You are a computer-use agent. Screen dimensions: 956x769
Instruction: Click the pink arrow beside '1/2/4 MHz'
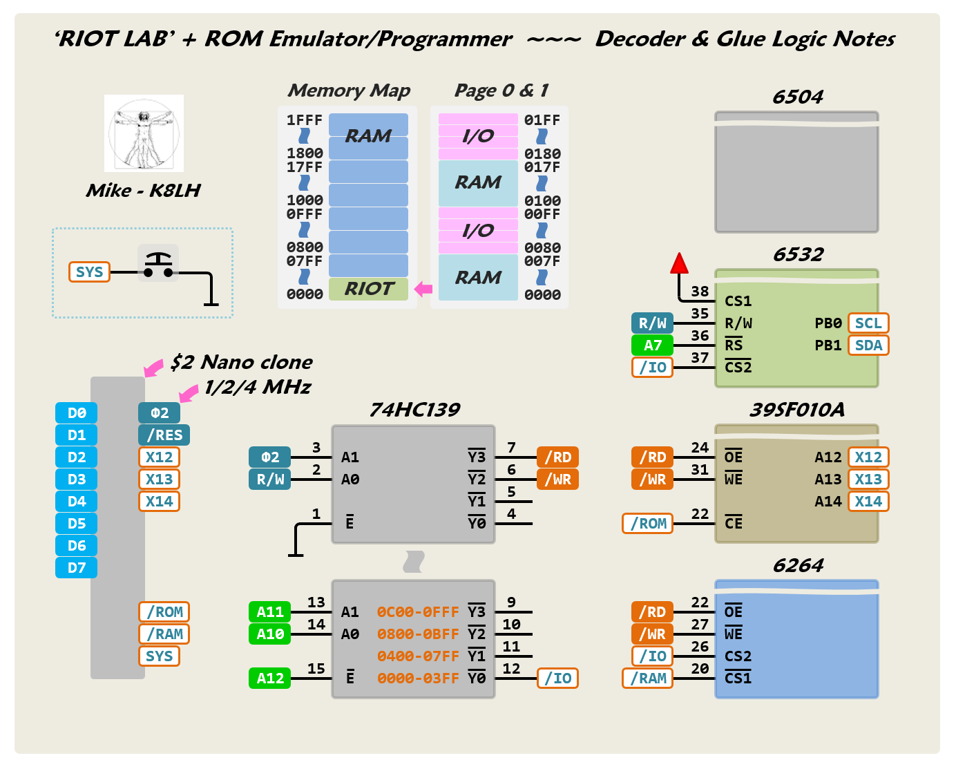(x=189, y=393)
